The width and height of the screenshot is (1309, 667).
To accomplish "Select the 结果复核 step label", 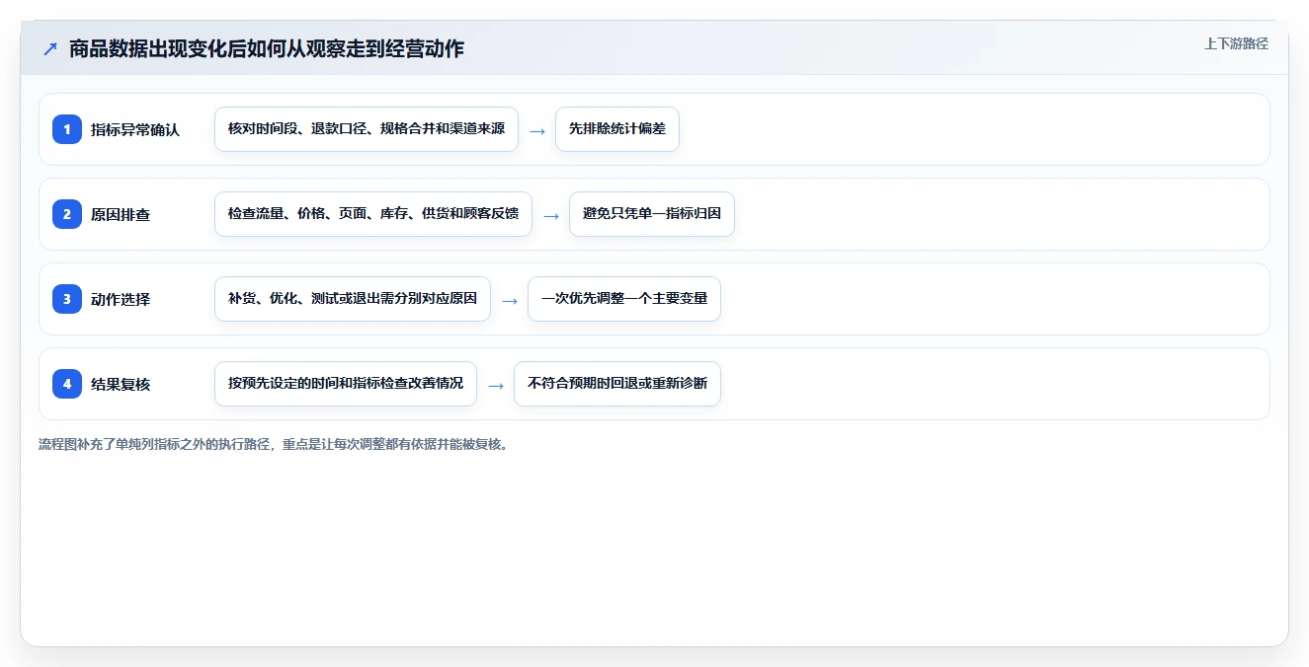I will [121, 384].
